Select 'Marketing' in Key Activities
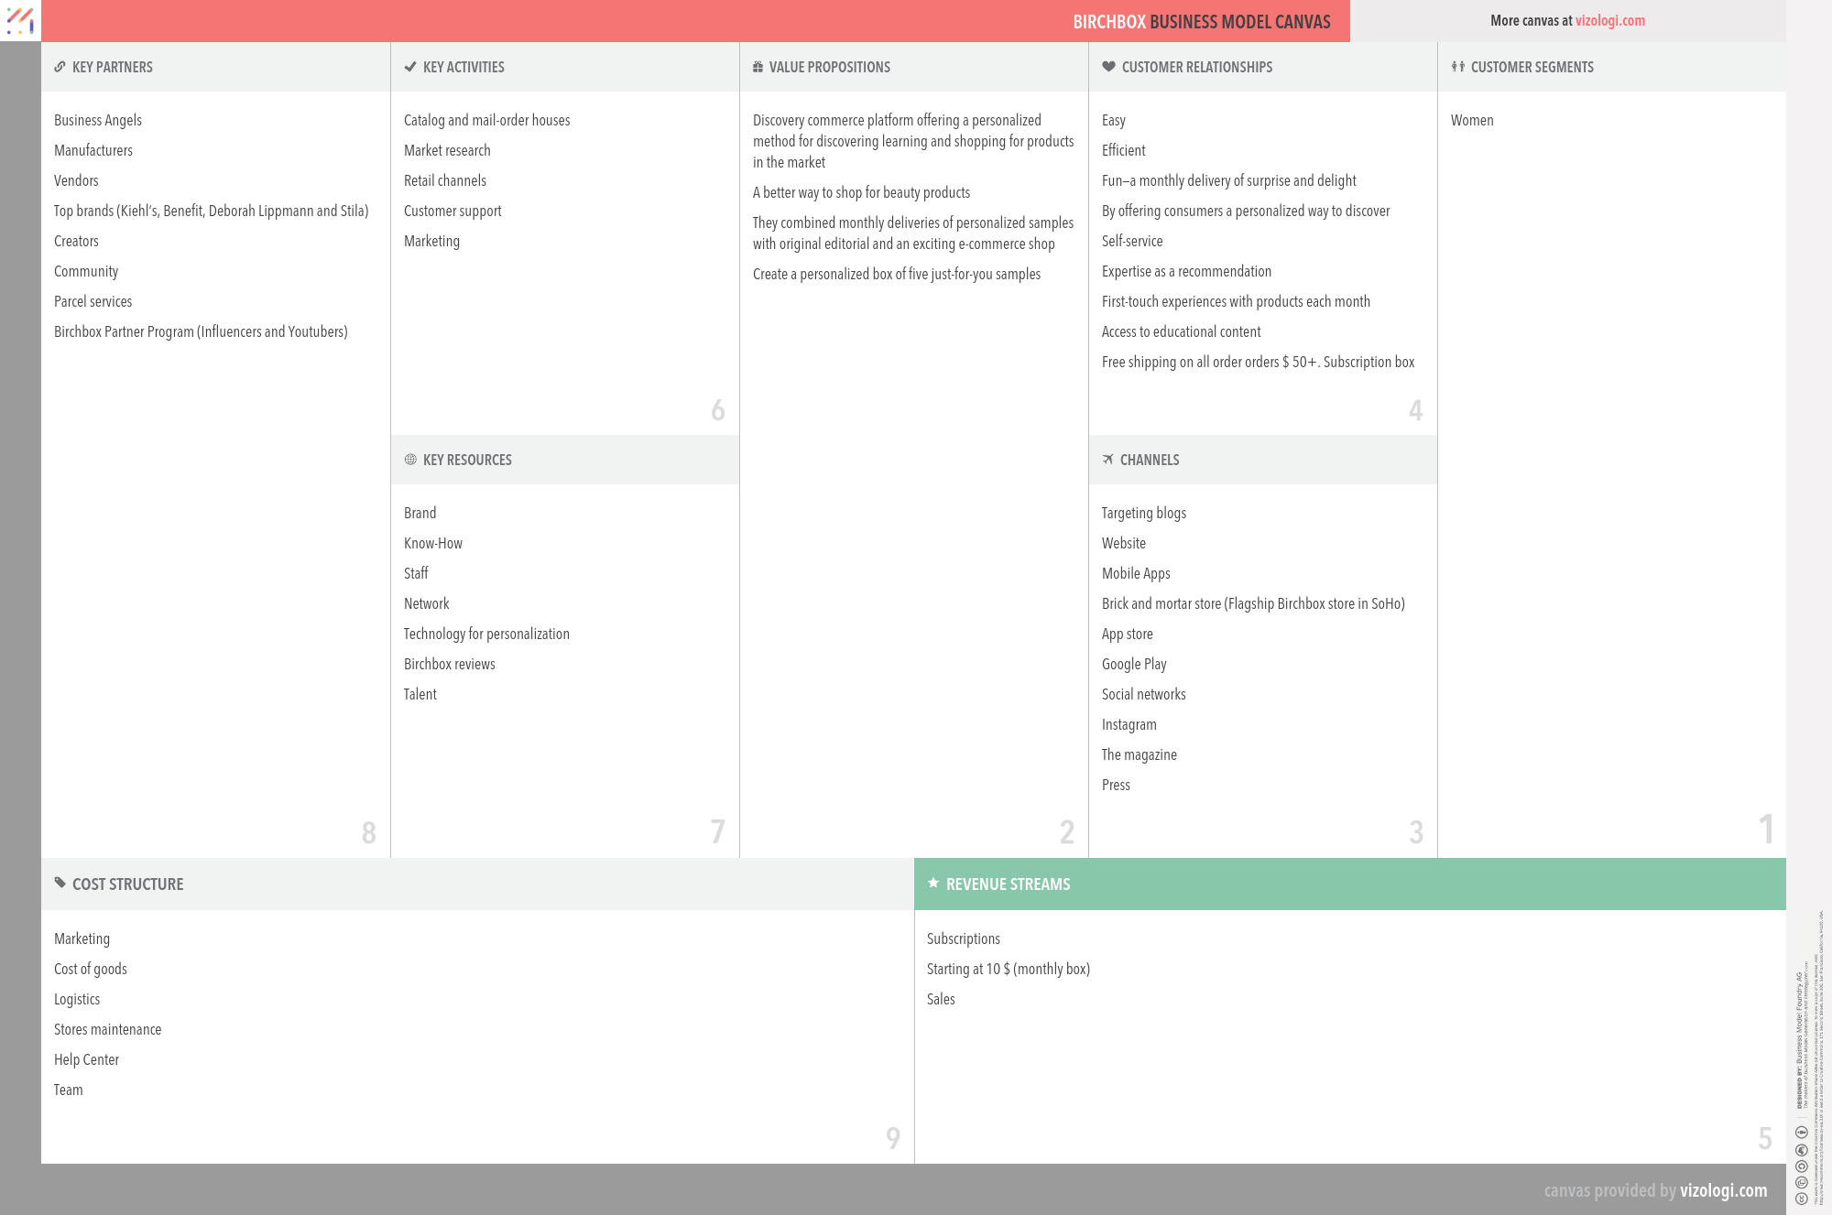Image resolution: width=1832 pixels, height=1215 pixels. click(431, 241)
